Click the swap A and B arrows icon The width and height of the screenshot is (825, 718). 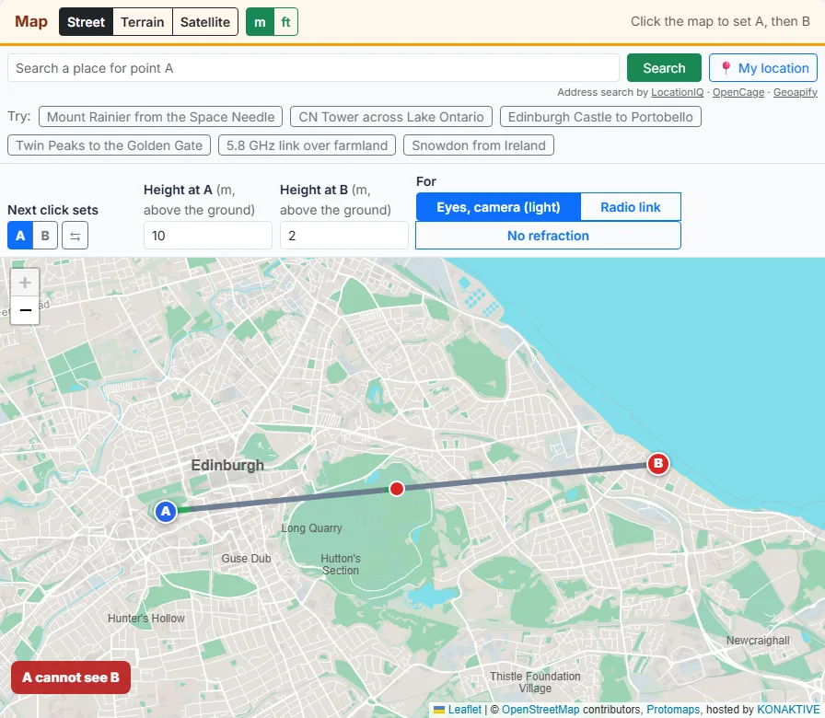pos(75,236)
